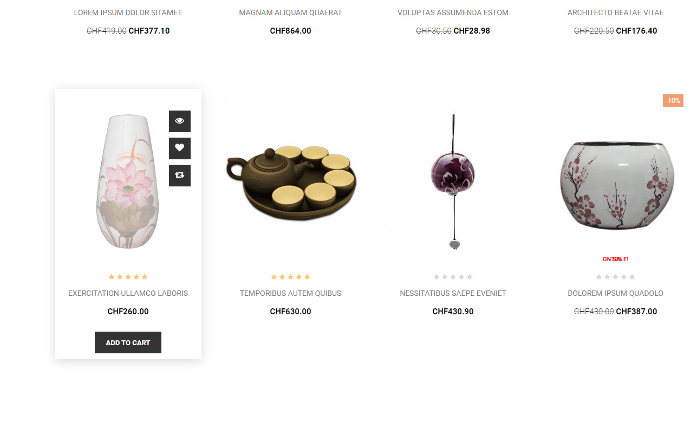Open Magnam Aliquam Quaerat product

[x=291, y=12]
